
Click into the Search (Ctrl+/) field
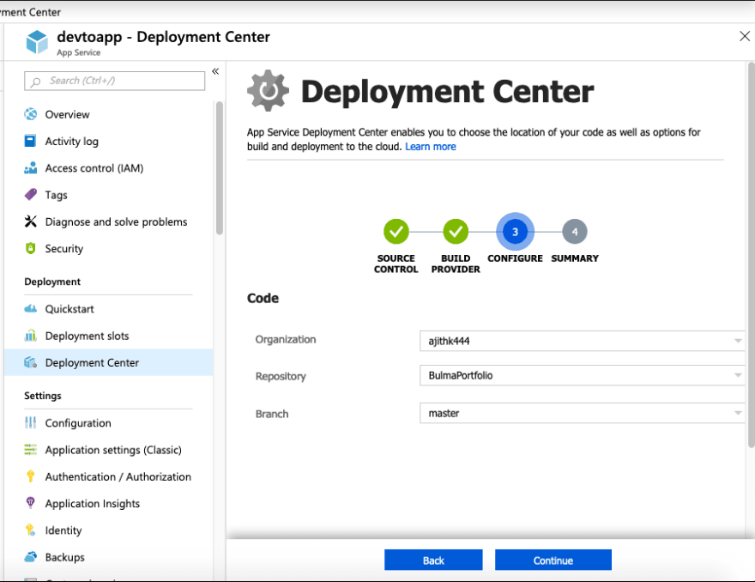click(x=115, y=81)
